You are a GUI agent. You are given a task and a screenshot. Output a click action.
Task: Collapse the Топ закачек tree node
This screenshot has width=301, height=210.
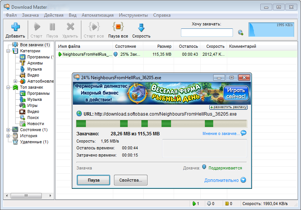[x=8, y=87]
